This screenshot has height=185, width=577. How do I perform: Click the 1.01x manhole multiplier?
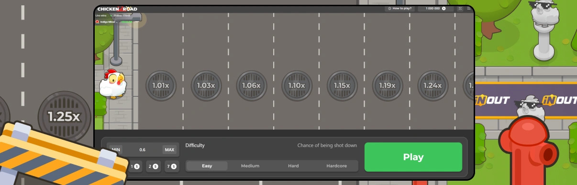pos(161,86)
